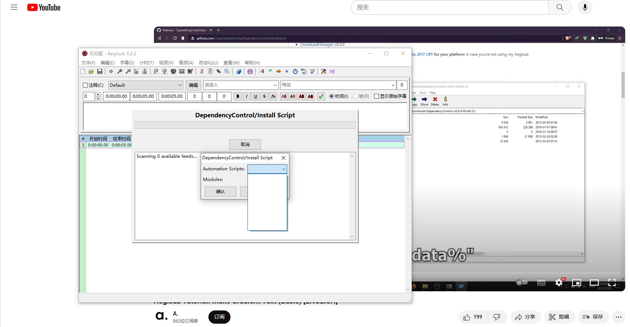Open the 编辑(E) menu
This screenshot has width=630, height=327.
(x=108, y=63)
